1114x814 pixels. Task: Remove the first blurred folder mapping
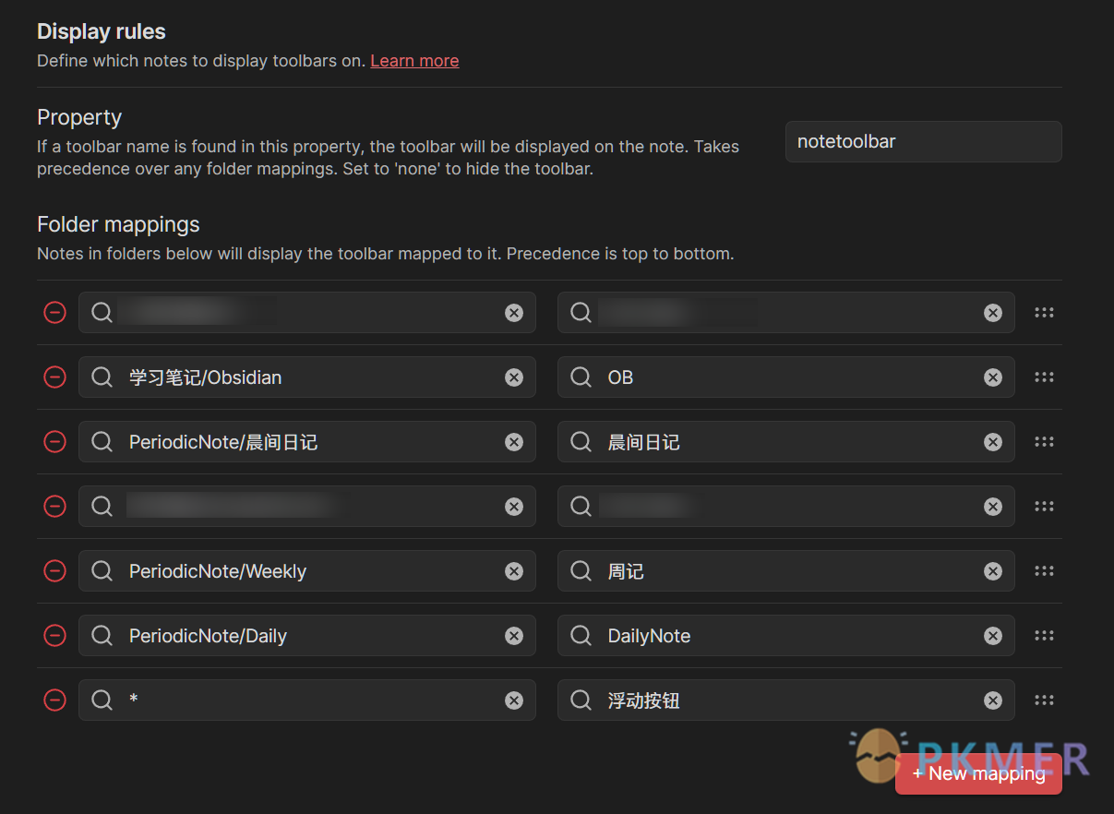[55, 313]
